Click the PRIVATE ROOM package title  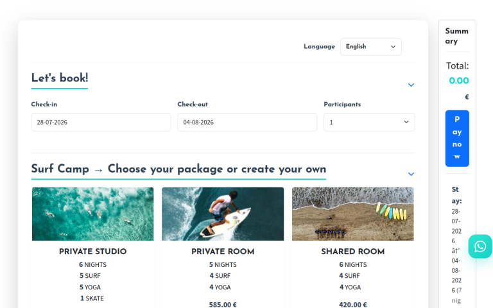coord(223,252)
